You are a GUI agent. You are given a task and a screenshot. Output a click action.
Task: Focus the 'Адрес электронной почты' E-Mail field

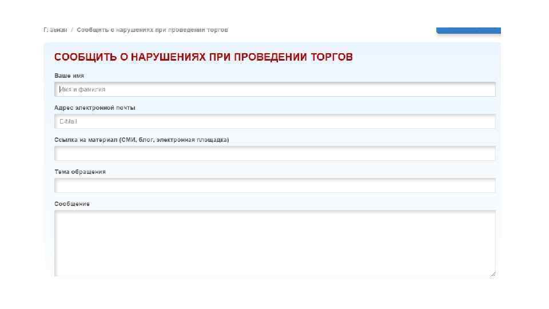coord(275,121)
